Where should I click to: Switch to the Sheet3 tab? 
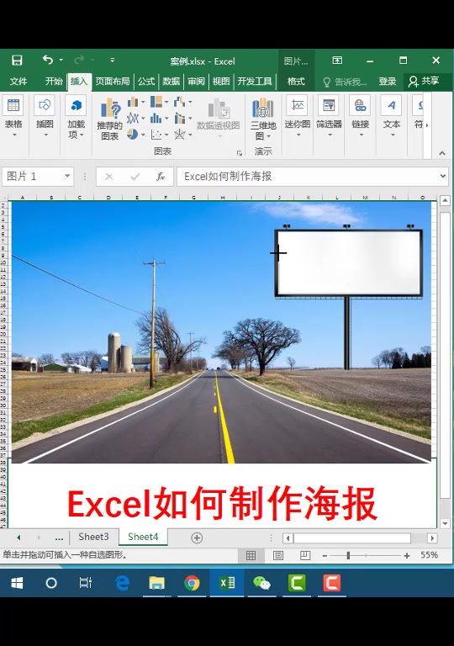(93, 537)
